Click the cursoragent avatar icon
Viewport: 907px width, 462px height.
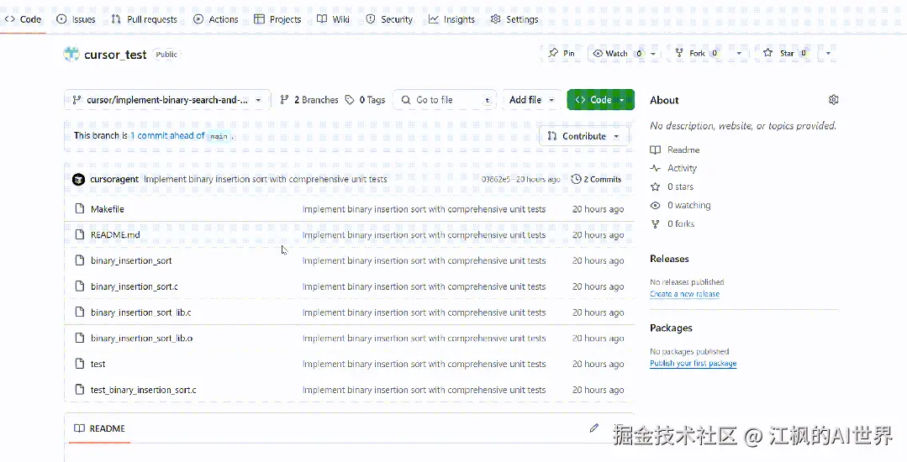click(79, 179)
